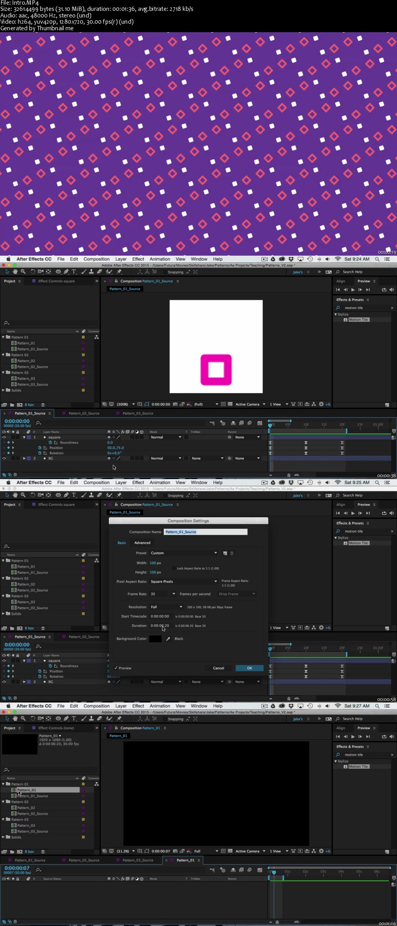Select the Clone Stamp tool in 9:25 AM frame

point(91,495)
